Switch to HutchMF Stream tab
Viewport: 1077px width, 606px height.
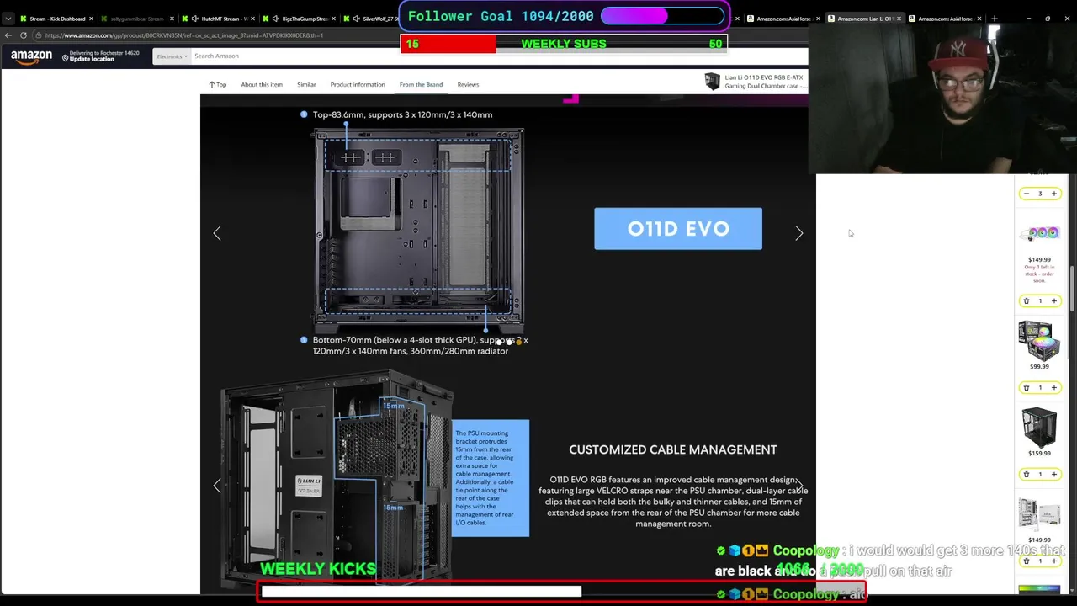pos(219,19)
